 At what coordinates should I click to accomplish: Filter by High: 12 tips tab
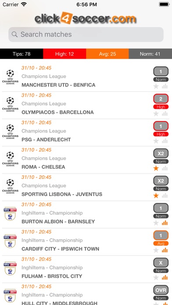64,54
